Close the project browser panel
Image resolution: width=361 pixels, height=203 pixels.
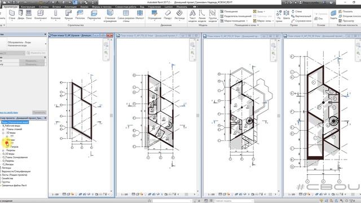tap(45, 118)
